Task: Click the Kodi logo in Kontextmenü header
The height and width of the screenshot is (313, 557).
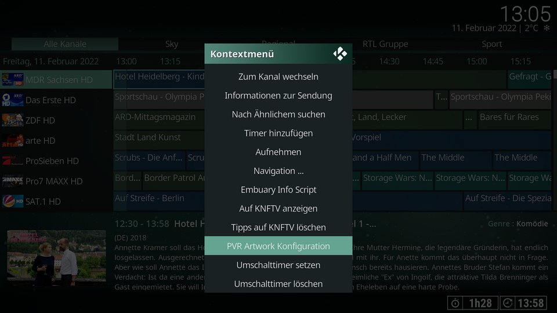Action: tap(340, 54)
